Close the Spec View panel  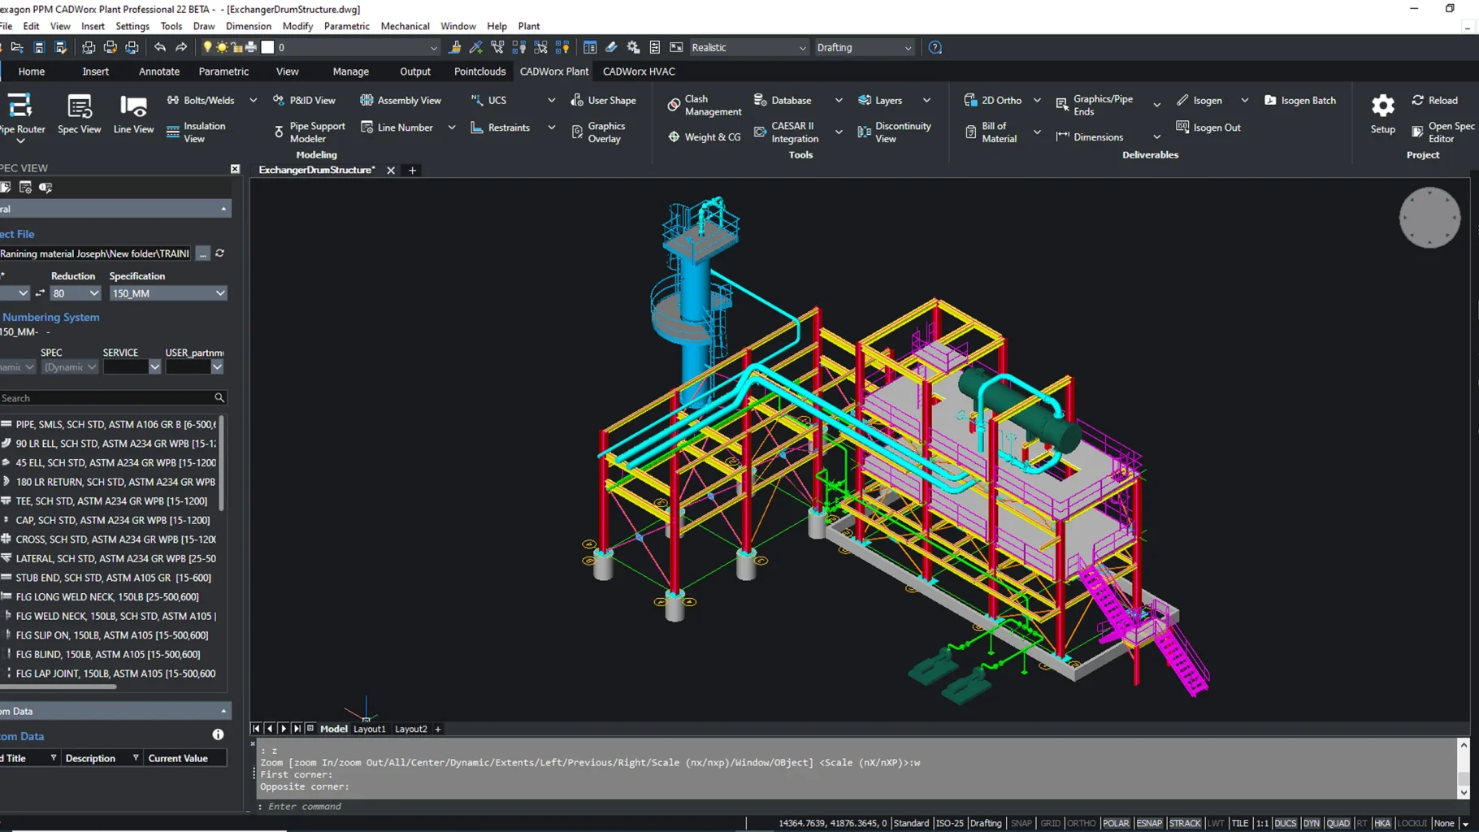(x=235, y=168)
